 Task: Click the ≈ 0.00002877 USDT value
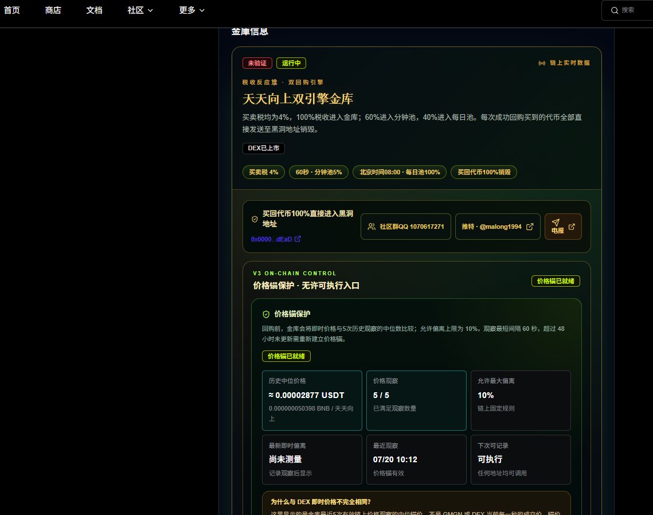tap(307, 395)
